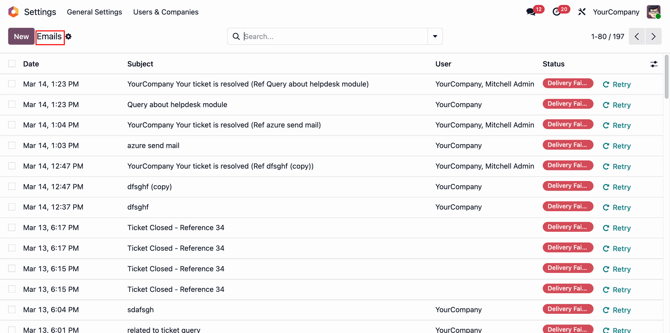Expand the search options dropdown arrow

[435, 36]
